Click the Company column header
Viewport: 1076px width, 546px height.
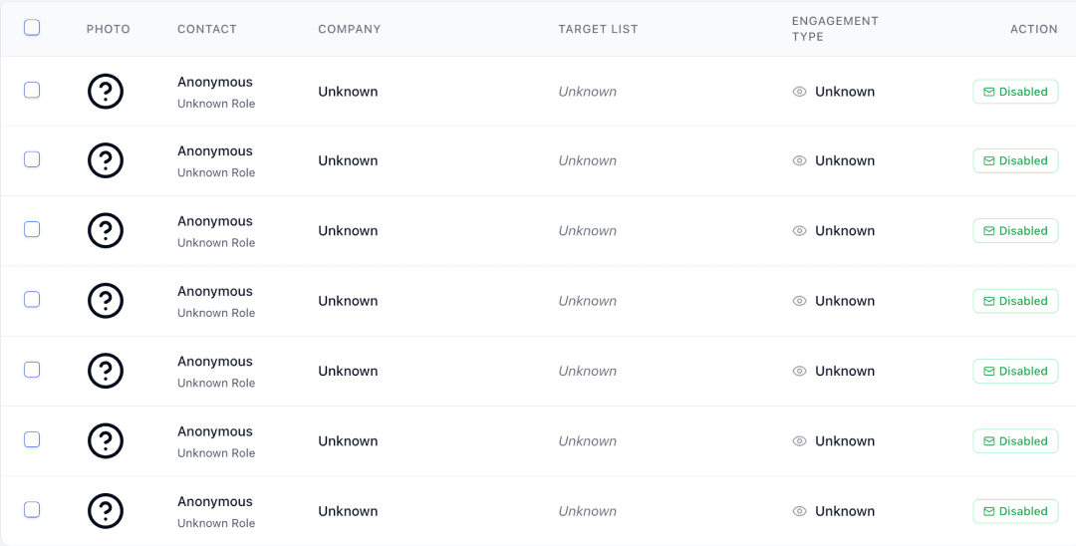pyautogui.click(x=350, y=29)
